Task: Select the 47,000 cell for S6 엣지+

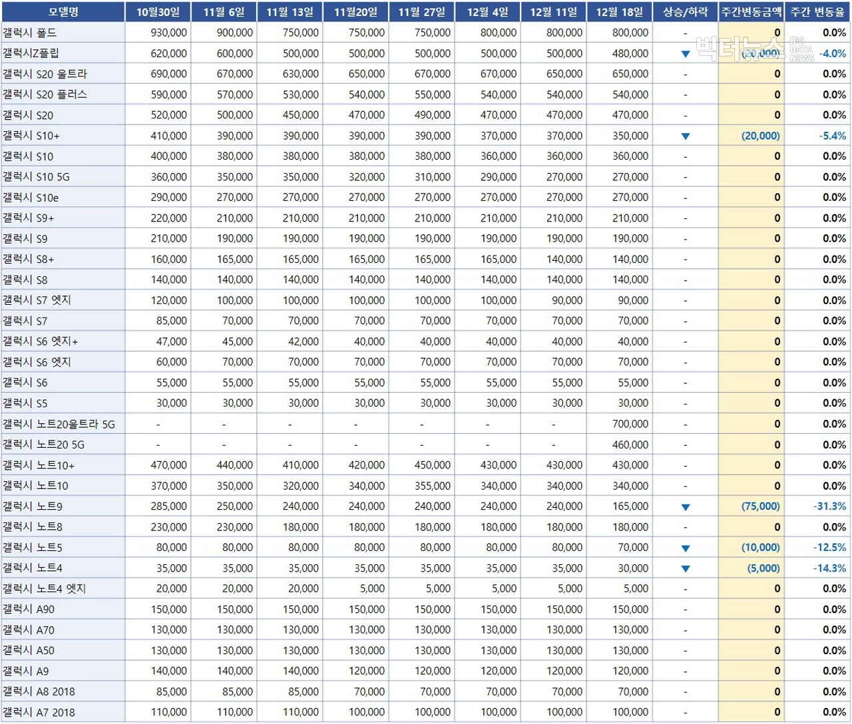Action: click(158, 341)
